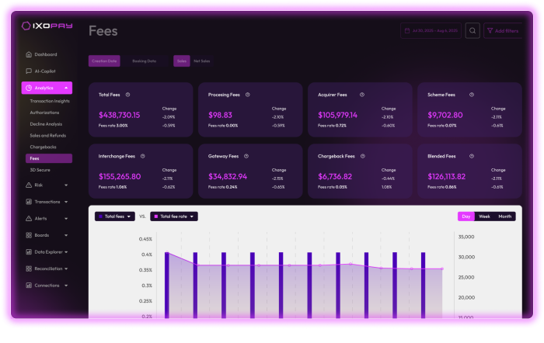Open the Total fee rate dropdown
Viewport: 544px width, 343px height.
coord(173,217)
